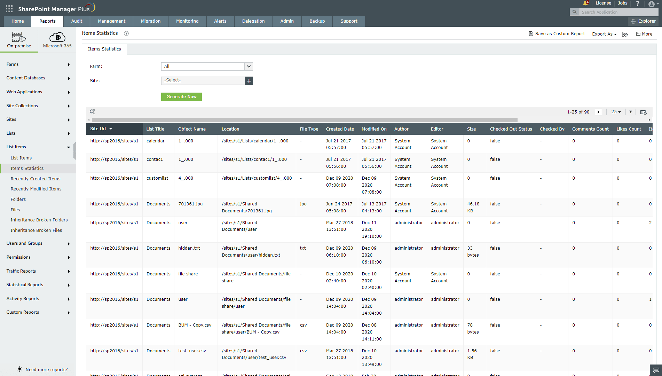This screenshot has height=376, width=662.
Task: Select the Microsoft 365 cloud icon
Action: coord(57,37)
